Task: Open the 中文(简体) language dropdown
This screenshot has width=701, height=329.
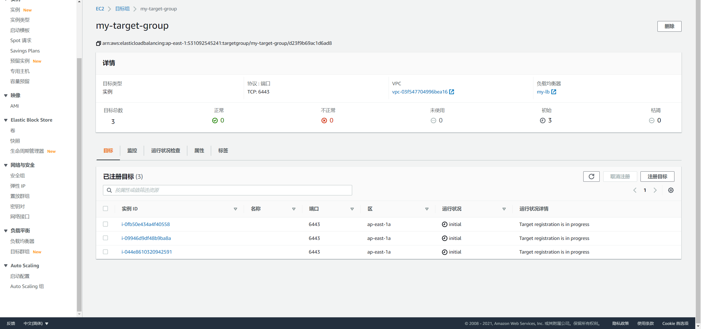Action: tap(36, 324)
